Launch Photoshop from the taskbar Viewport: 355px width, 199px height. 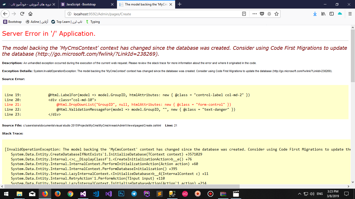[x=121, y=194]
